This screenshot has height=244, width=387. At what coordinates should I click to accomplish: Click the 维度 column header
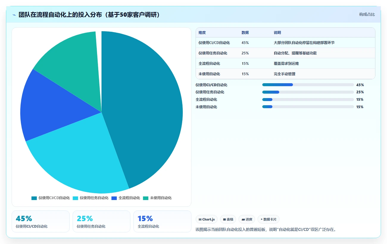click(202, 33)
